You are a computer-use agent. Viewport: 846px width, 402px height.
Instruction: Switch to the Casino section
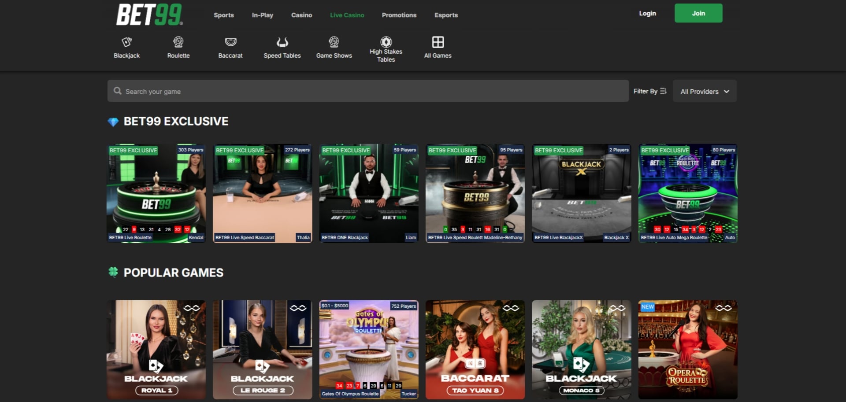[301, 15]
